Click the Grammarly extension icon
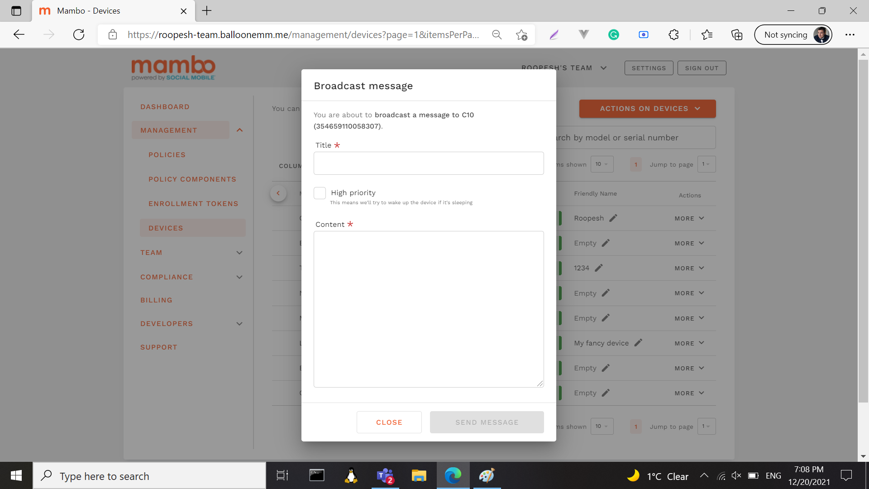869x489 pixels. coord(613,35)
